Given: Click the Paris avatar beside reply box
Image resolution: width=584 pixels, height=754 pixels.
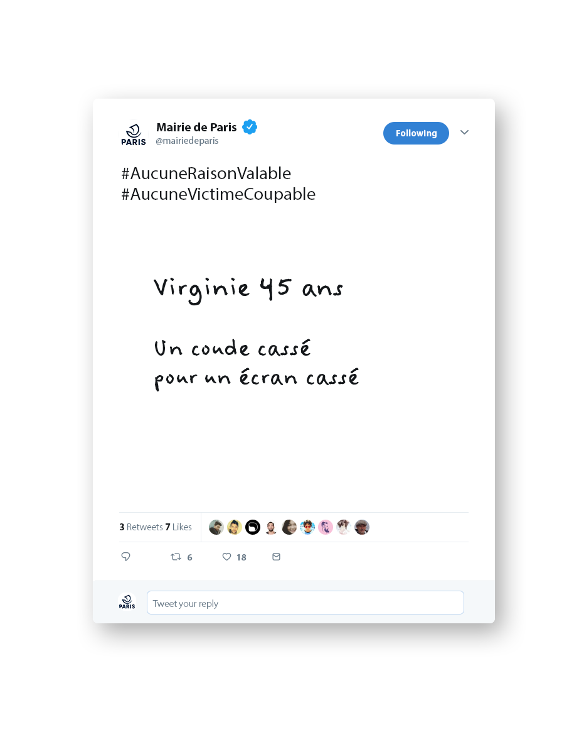Looking at the screenshot, I should click(127, 602).
